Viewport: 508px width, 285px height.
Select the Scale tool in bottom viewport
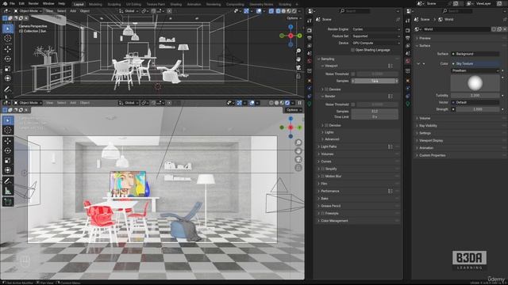click(x=8, y=160)
